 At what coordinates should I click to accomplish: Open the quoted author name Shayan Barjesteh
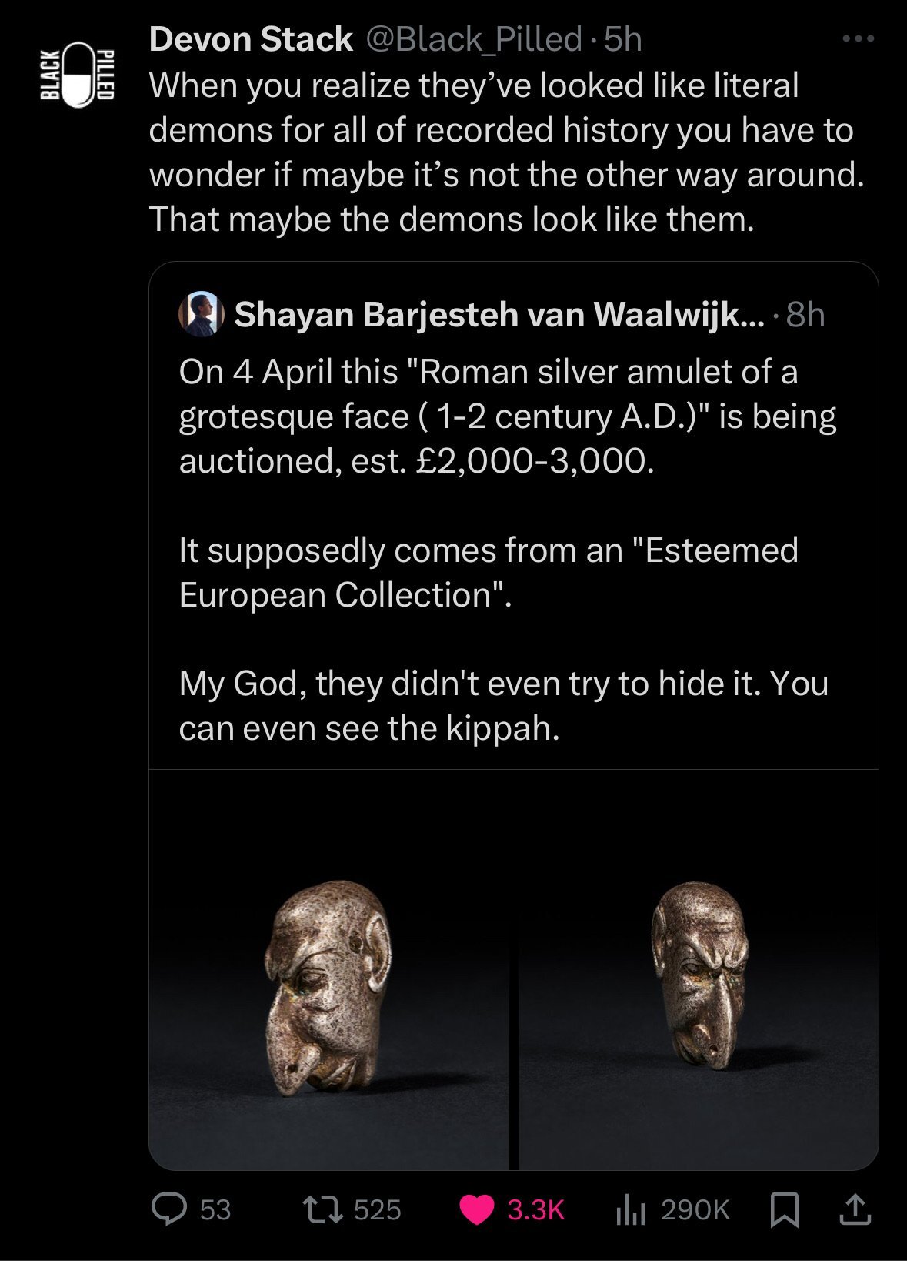coord(500,314)
